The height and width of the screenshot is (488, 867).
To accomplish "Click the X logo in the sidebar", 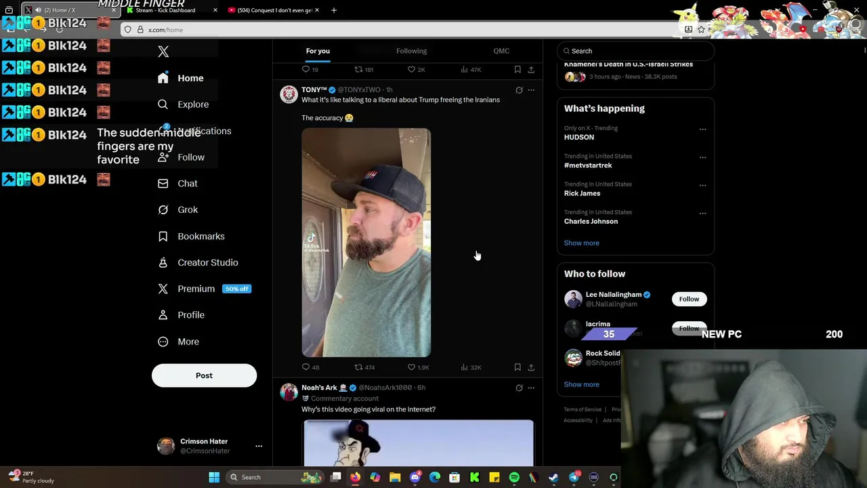I will coord(163,52).
